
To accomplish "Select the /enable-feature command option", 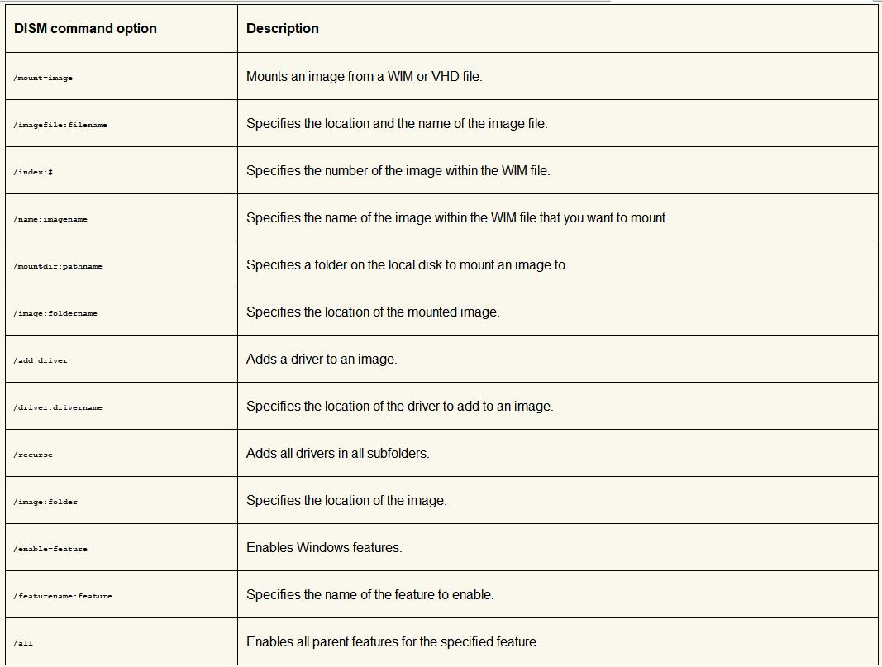I will point(50,549).
